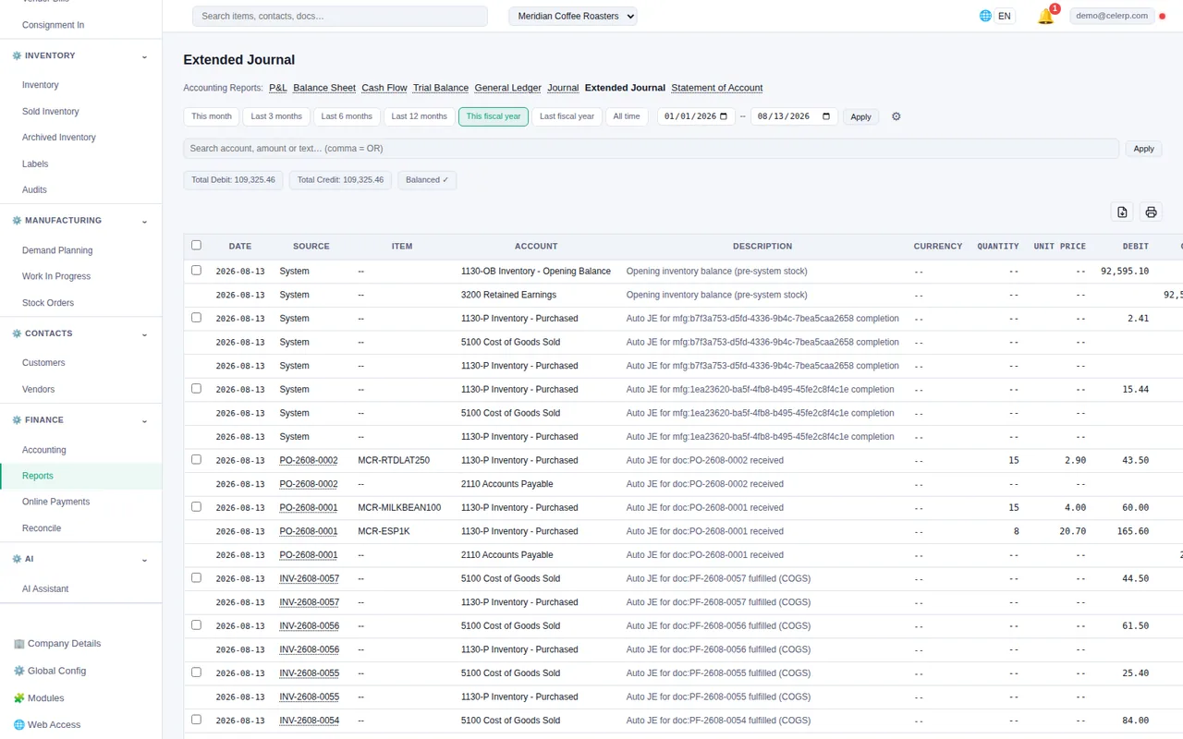The height and width of the screenshot is (739, 1183).
Task: Click Apply next to the account search field
Action: pyautogui.click(x=1143, y=149)
